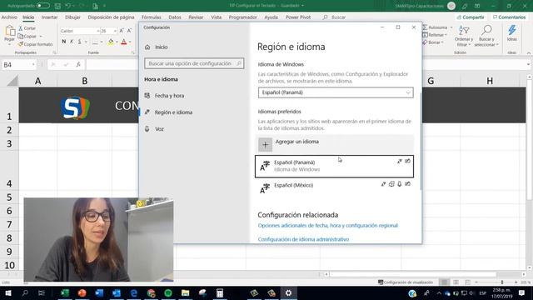The width and height of the screenshot is (533, 300).
Task: Open the Autosuma dropdown arrow
Action: pyautogui.click(x=451, y=27)
